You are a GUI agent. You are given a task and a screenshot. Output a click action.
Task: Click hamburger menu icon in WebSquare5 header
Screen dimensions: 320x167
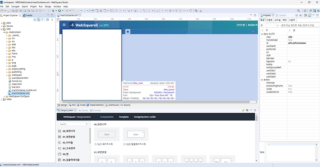pos(64,25)
